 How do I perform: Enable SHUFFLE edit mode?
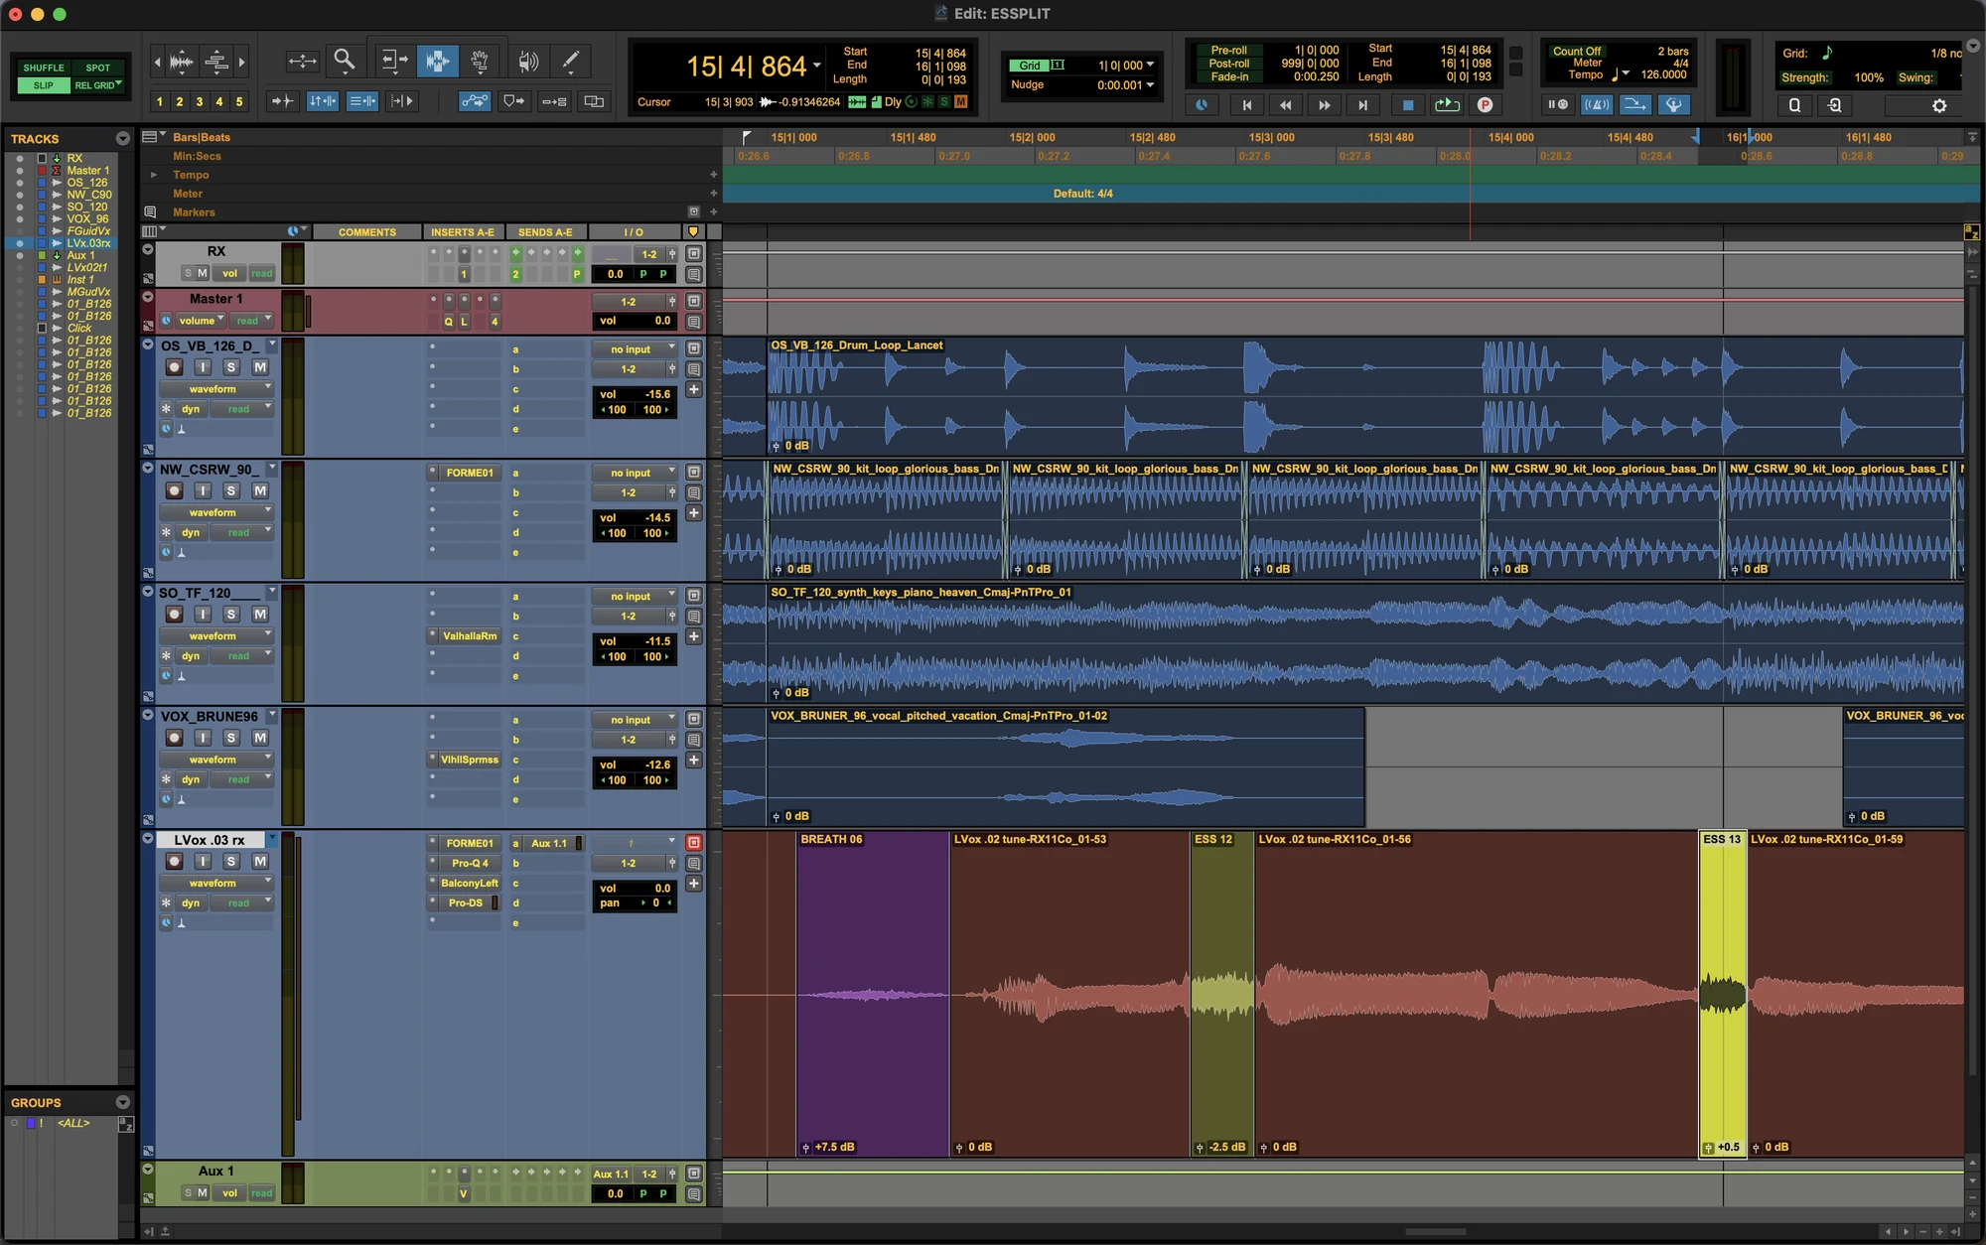pos(43,68)
